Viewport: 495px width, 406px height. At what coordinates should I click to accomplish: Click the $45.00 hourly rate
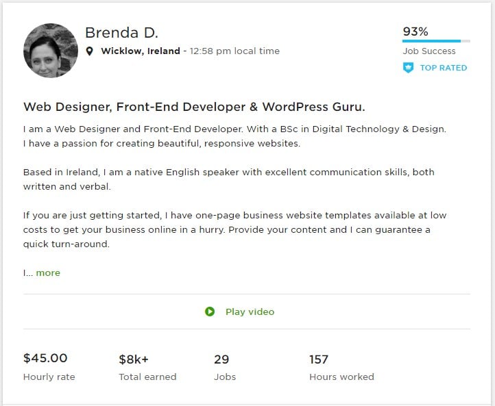[x=45, y=358]
